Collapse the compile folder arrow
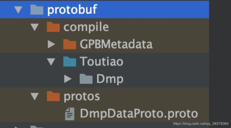Viewport: 231px width, 128px height. pos(34,27)
